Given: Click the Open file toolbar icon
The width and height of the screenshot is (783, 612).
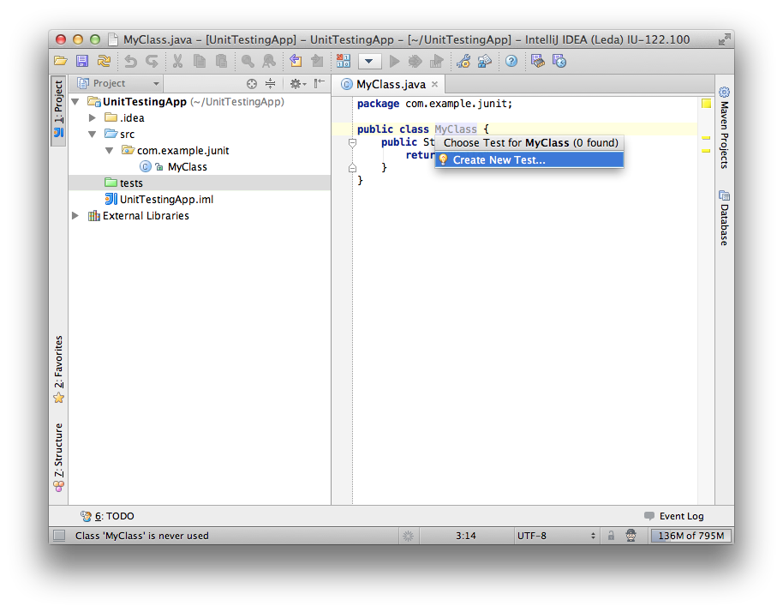Looking at the screenshot, I should point(61,61).
